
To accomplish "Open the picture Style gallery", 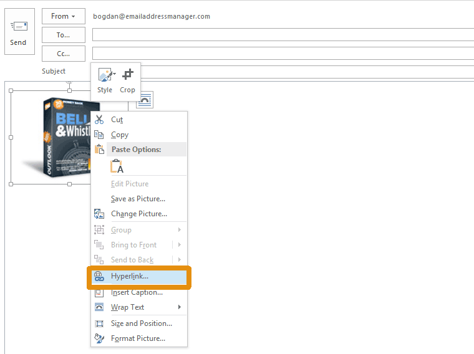I will tap(105, 80).
